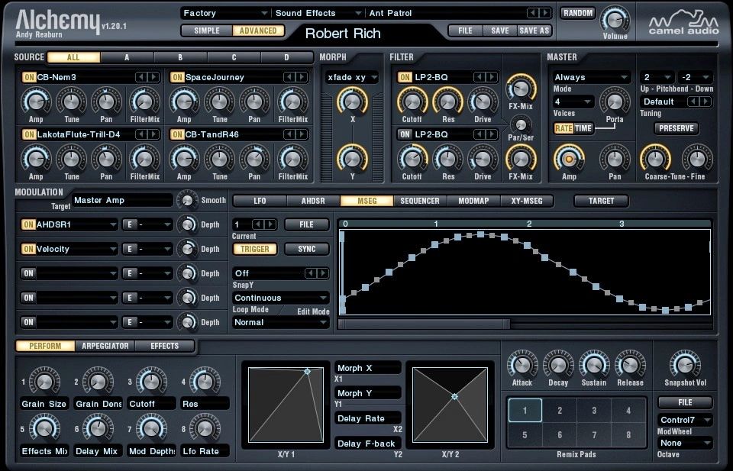Click the Snapshot Vol knob
The width and height of the screenshot is (733, 471).
click(684, 366)
